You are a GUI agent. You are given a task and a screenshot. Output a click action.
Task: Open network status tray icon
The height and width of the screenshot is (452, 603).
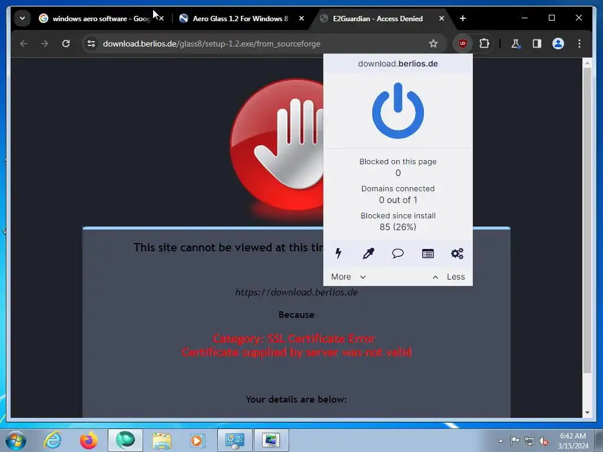[x=529, y=441]
